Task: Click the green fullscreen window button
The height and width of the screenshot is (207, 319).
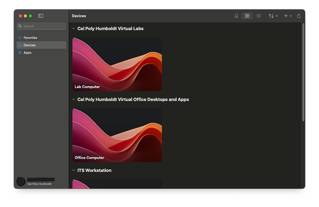Action: (x=30, y=16)
